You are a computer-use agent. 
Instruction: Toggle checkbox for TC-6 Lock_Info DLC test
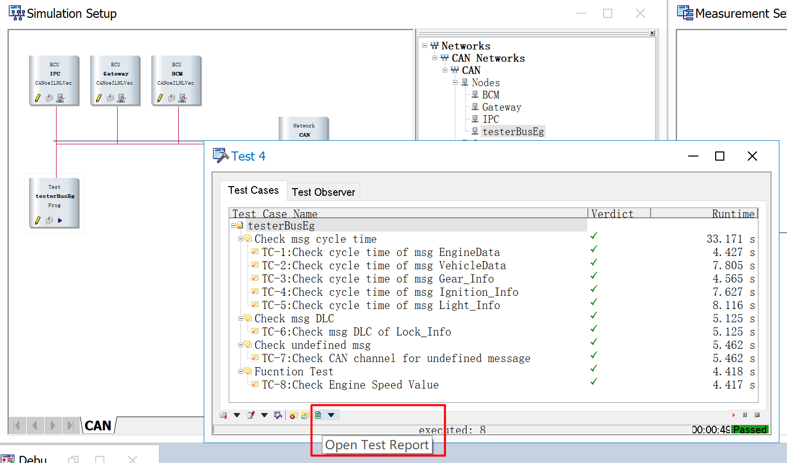tap(255, 331)
